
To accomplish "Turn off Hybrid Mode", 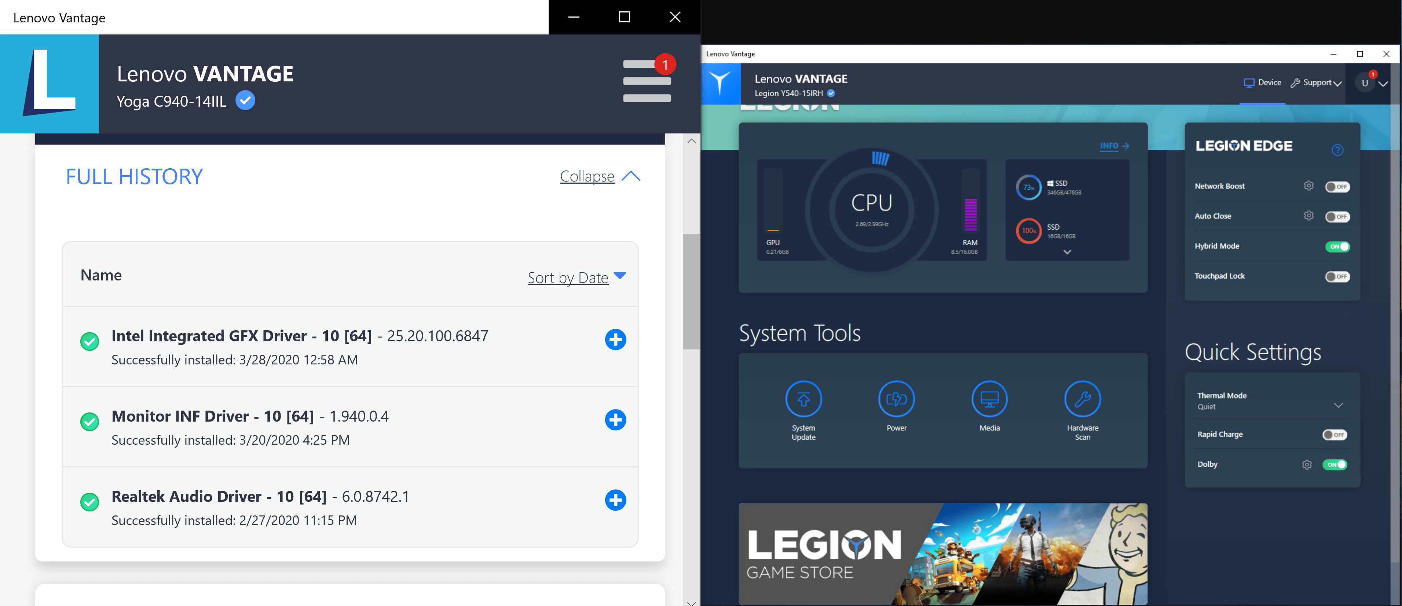I will pos(1338,246).
